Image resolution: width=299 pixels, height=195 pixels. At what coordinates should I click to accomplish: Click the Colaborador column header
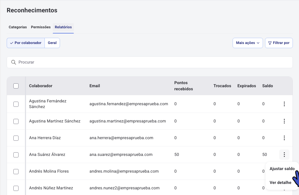point(41,86)
